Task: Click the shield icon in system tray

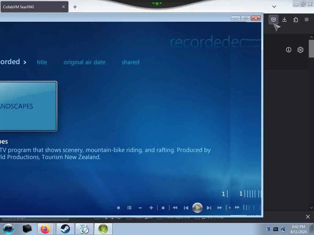Action: pos(268,229)
